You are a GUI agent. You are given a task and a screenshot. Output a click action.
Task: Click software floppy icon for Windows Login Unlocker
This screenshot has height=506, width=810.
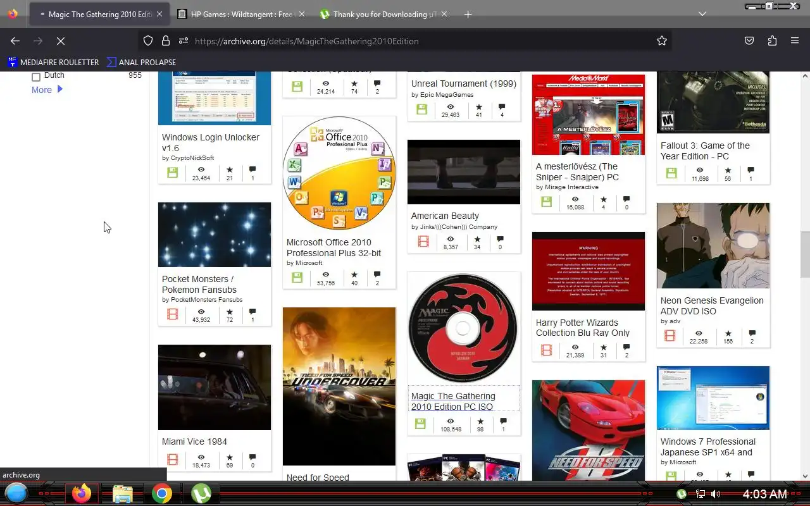tap(172, 173)
